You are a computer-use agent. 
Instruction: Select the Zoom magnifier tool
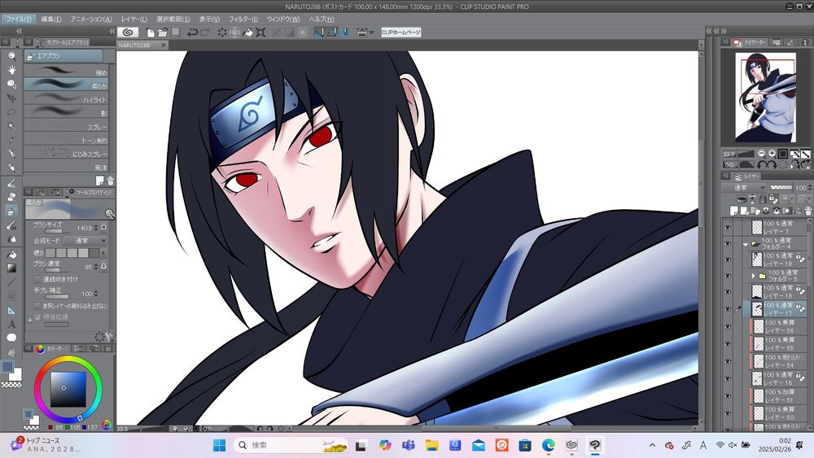coord(11,56)
